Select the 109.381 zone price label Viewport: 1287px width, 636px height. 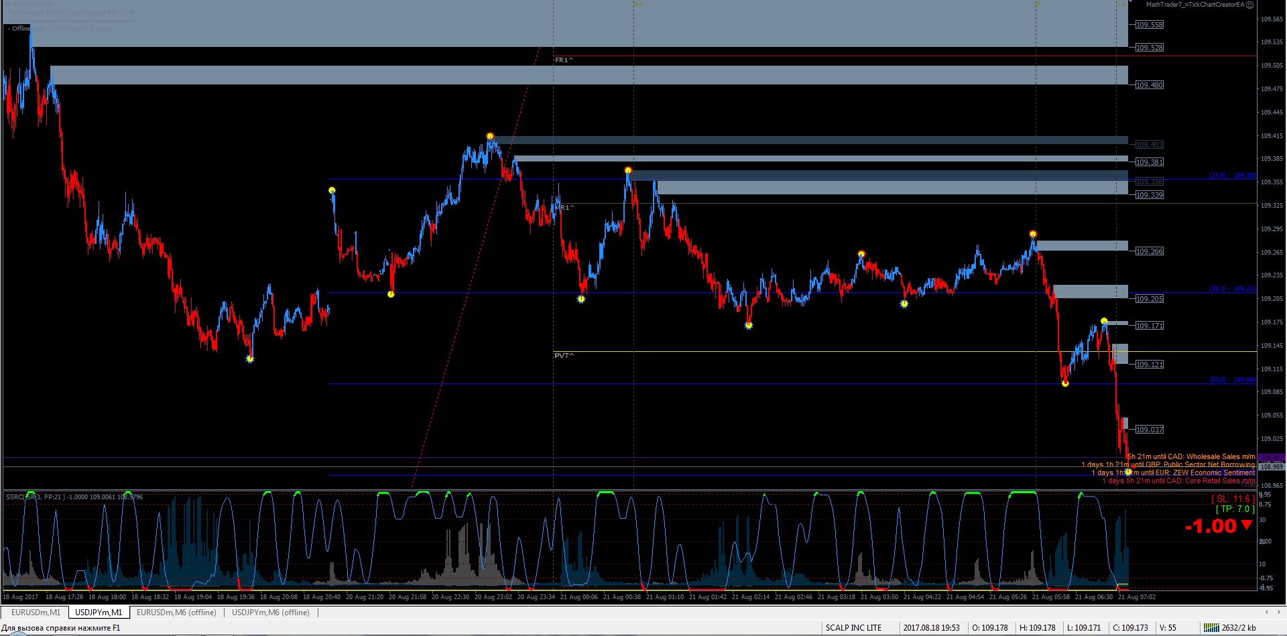1150,162
